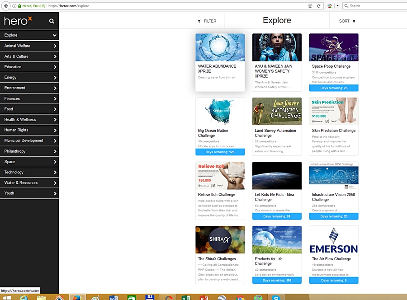
Task: Collapse the Explore menu chevron
Action: click(x=55, y=35)
